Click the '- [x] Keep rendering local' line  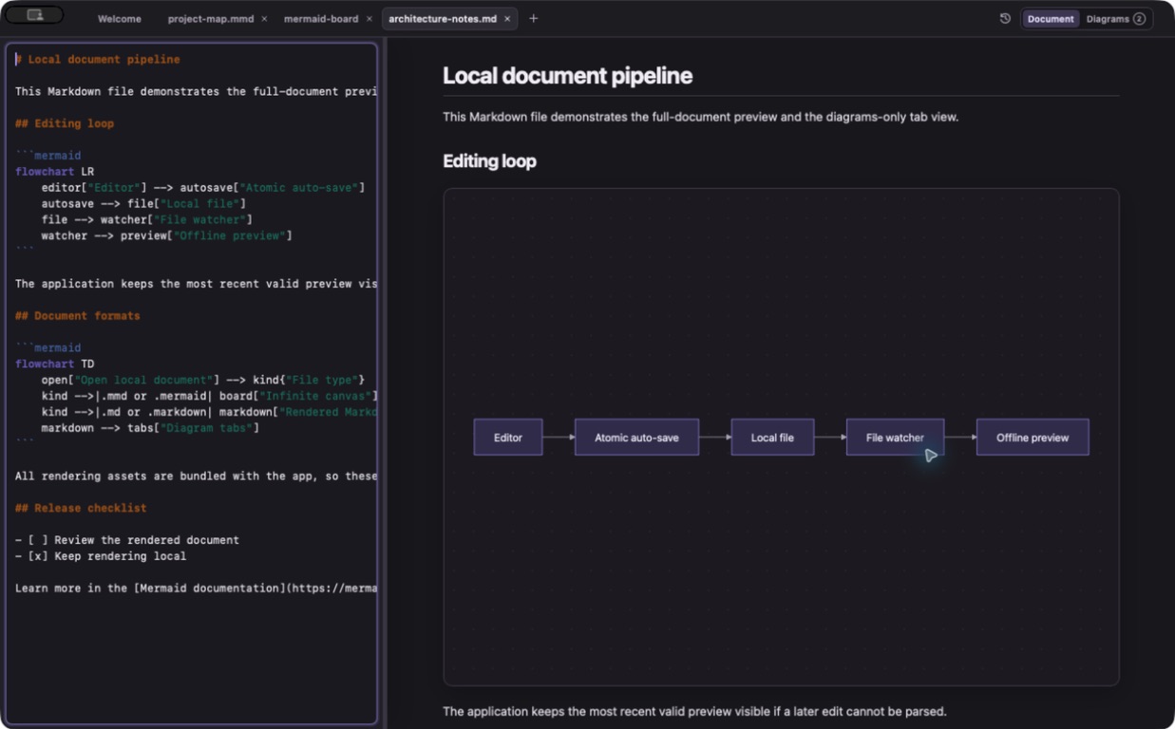101,556
